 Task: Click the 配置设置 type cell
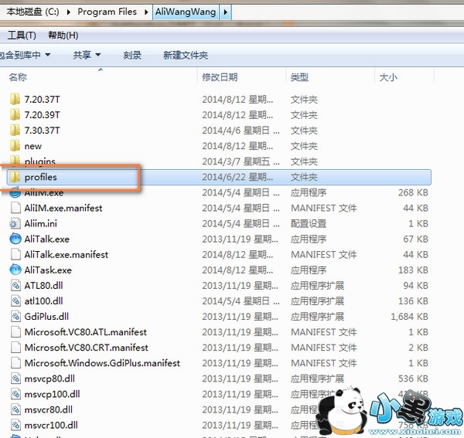(309, 223)
